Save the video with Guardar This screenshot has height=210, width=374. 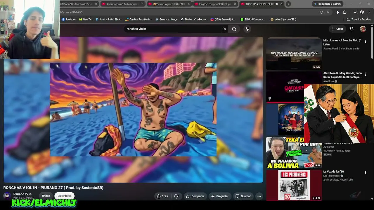coord(243,196)
